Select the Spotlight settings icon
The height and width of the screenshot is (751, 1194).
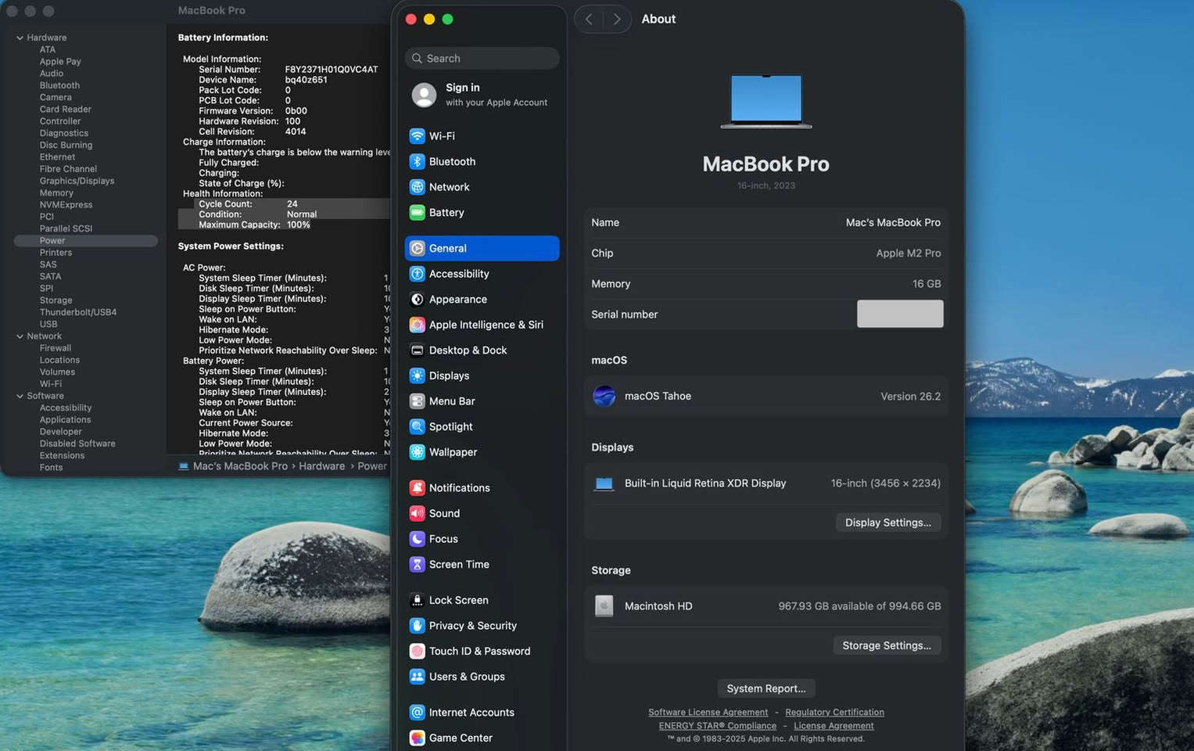point(418,427)
